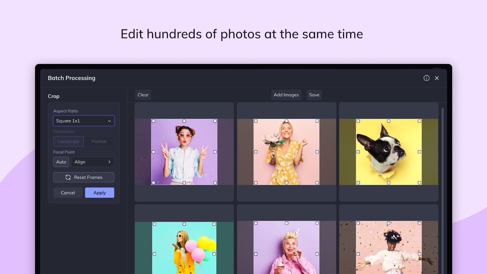Enable Auto focal point
The width and height of the screenshot is (487, 274).
(x=61, y=162)
